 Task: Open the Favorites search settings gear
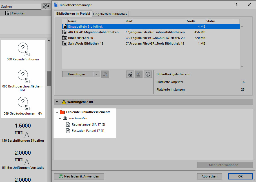coord(46,6)
